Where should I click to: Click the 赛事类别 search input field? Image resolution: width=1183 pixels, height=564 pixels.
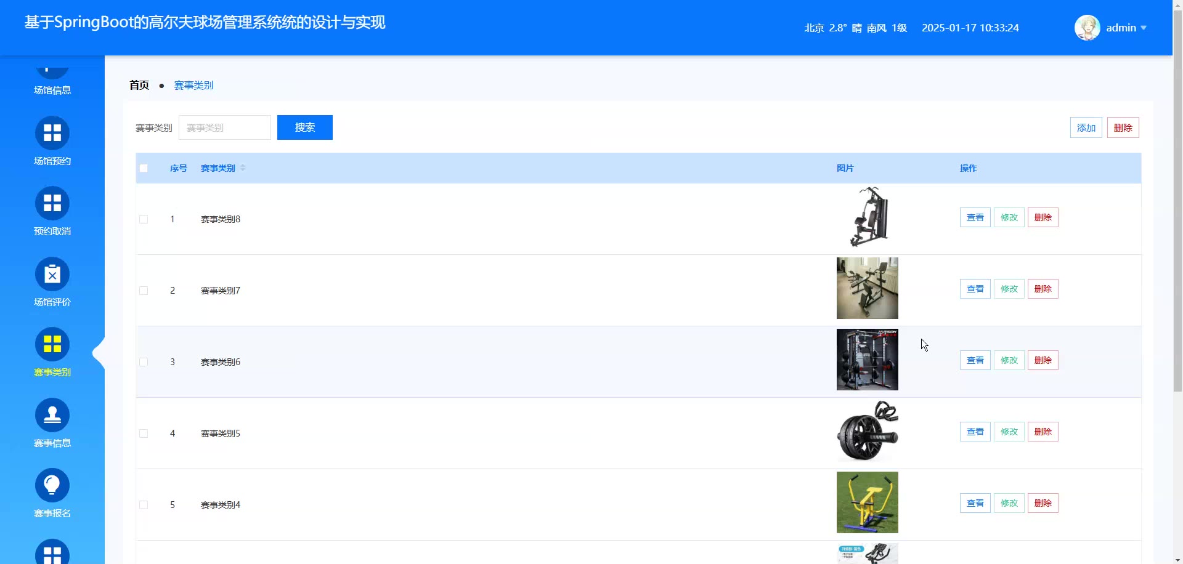[x=225, y=127]
